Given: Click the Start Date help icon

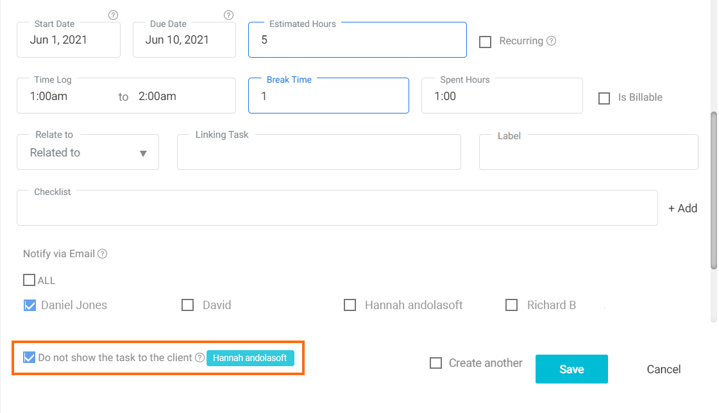Looking at the screenshot, I should [113, 15].
